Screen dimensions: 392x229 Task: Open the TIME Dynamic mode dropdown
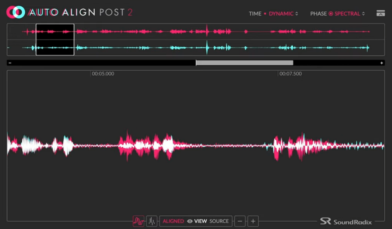click(283, 14)
